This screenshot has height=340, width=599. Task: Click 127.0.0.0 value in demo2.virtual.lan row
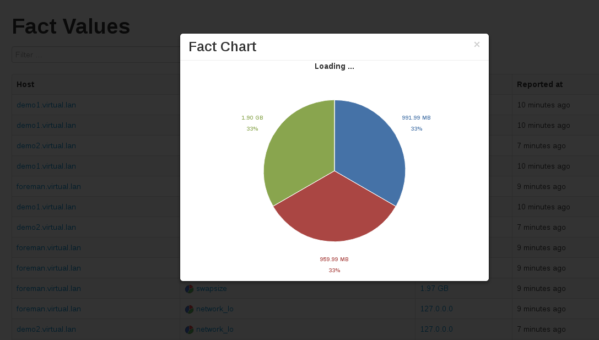click(436, 329)
